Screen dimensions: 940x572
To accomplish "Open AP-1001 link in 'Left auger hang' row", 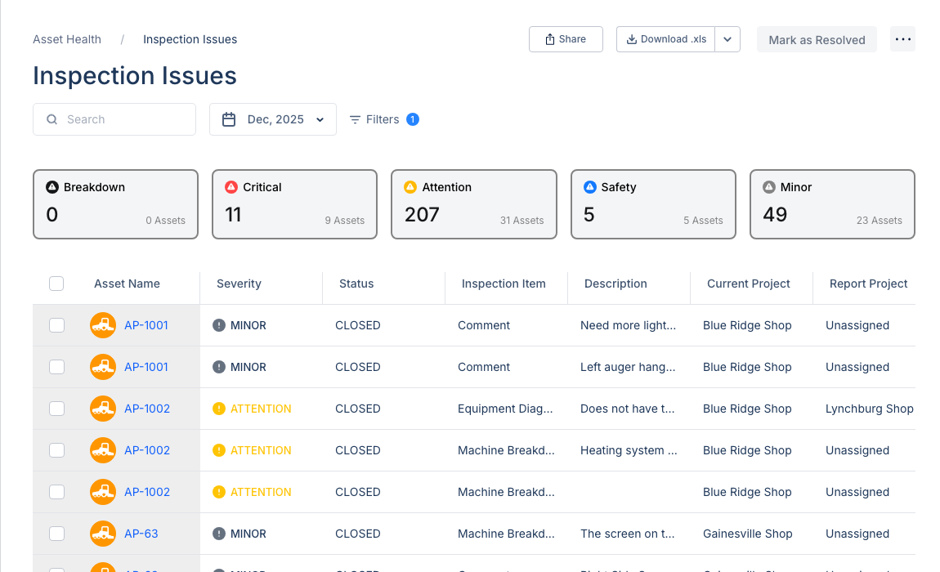I will (x=145, y=367).
